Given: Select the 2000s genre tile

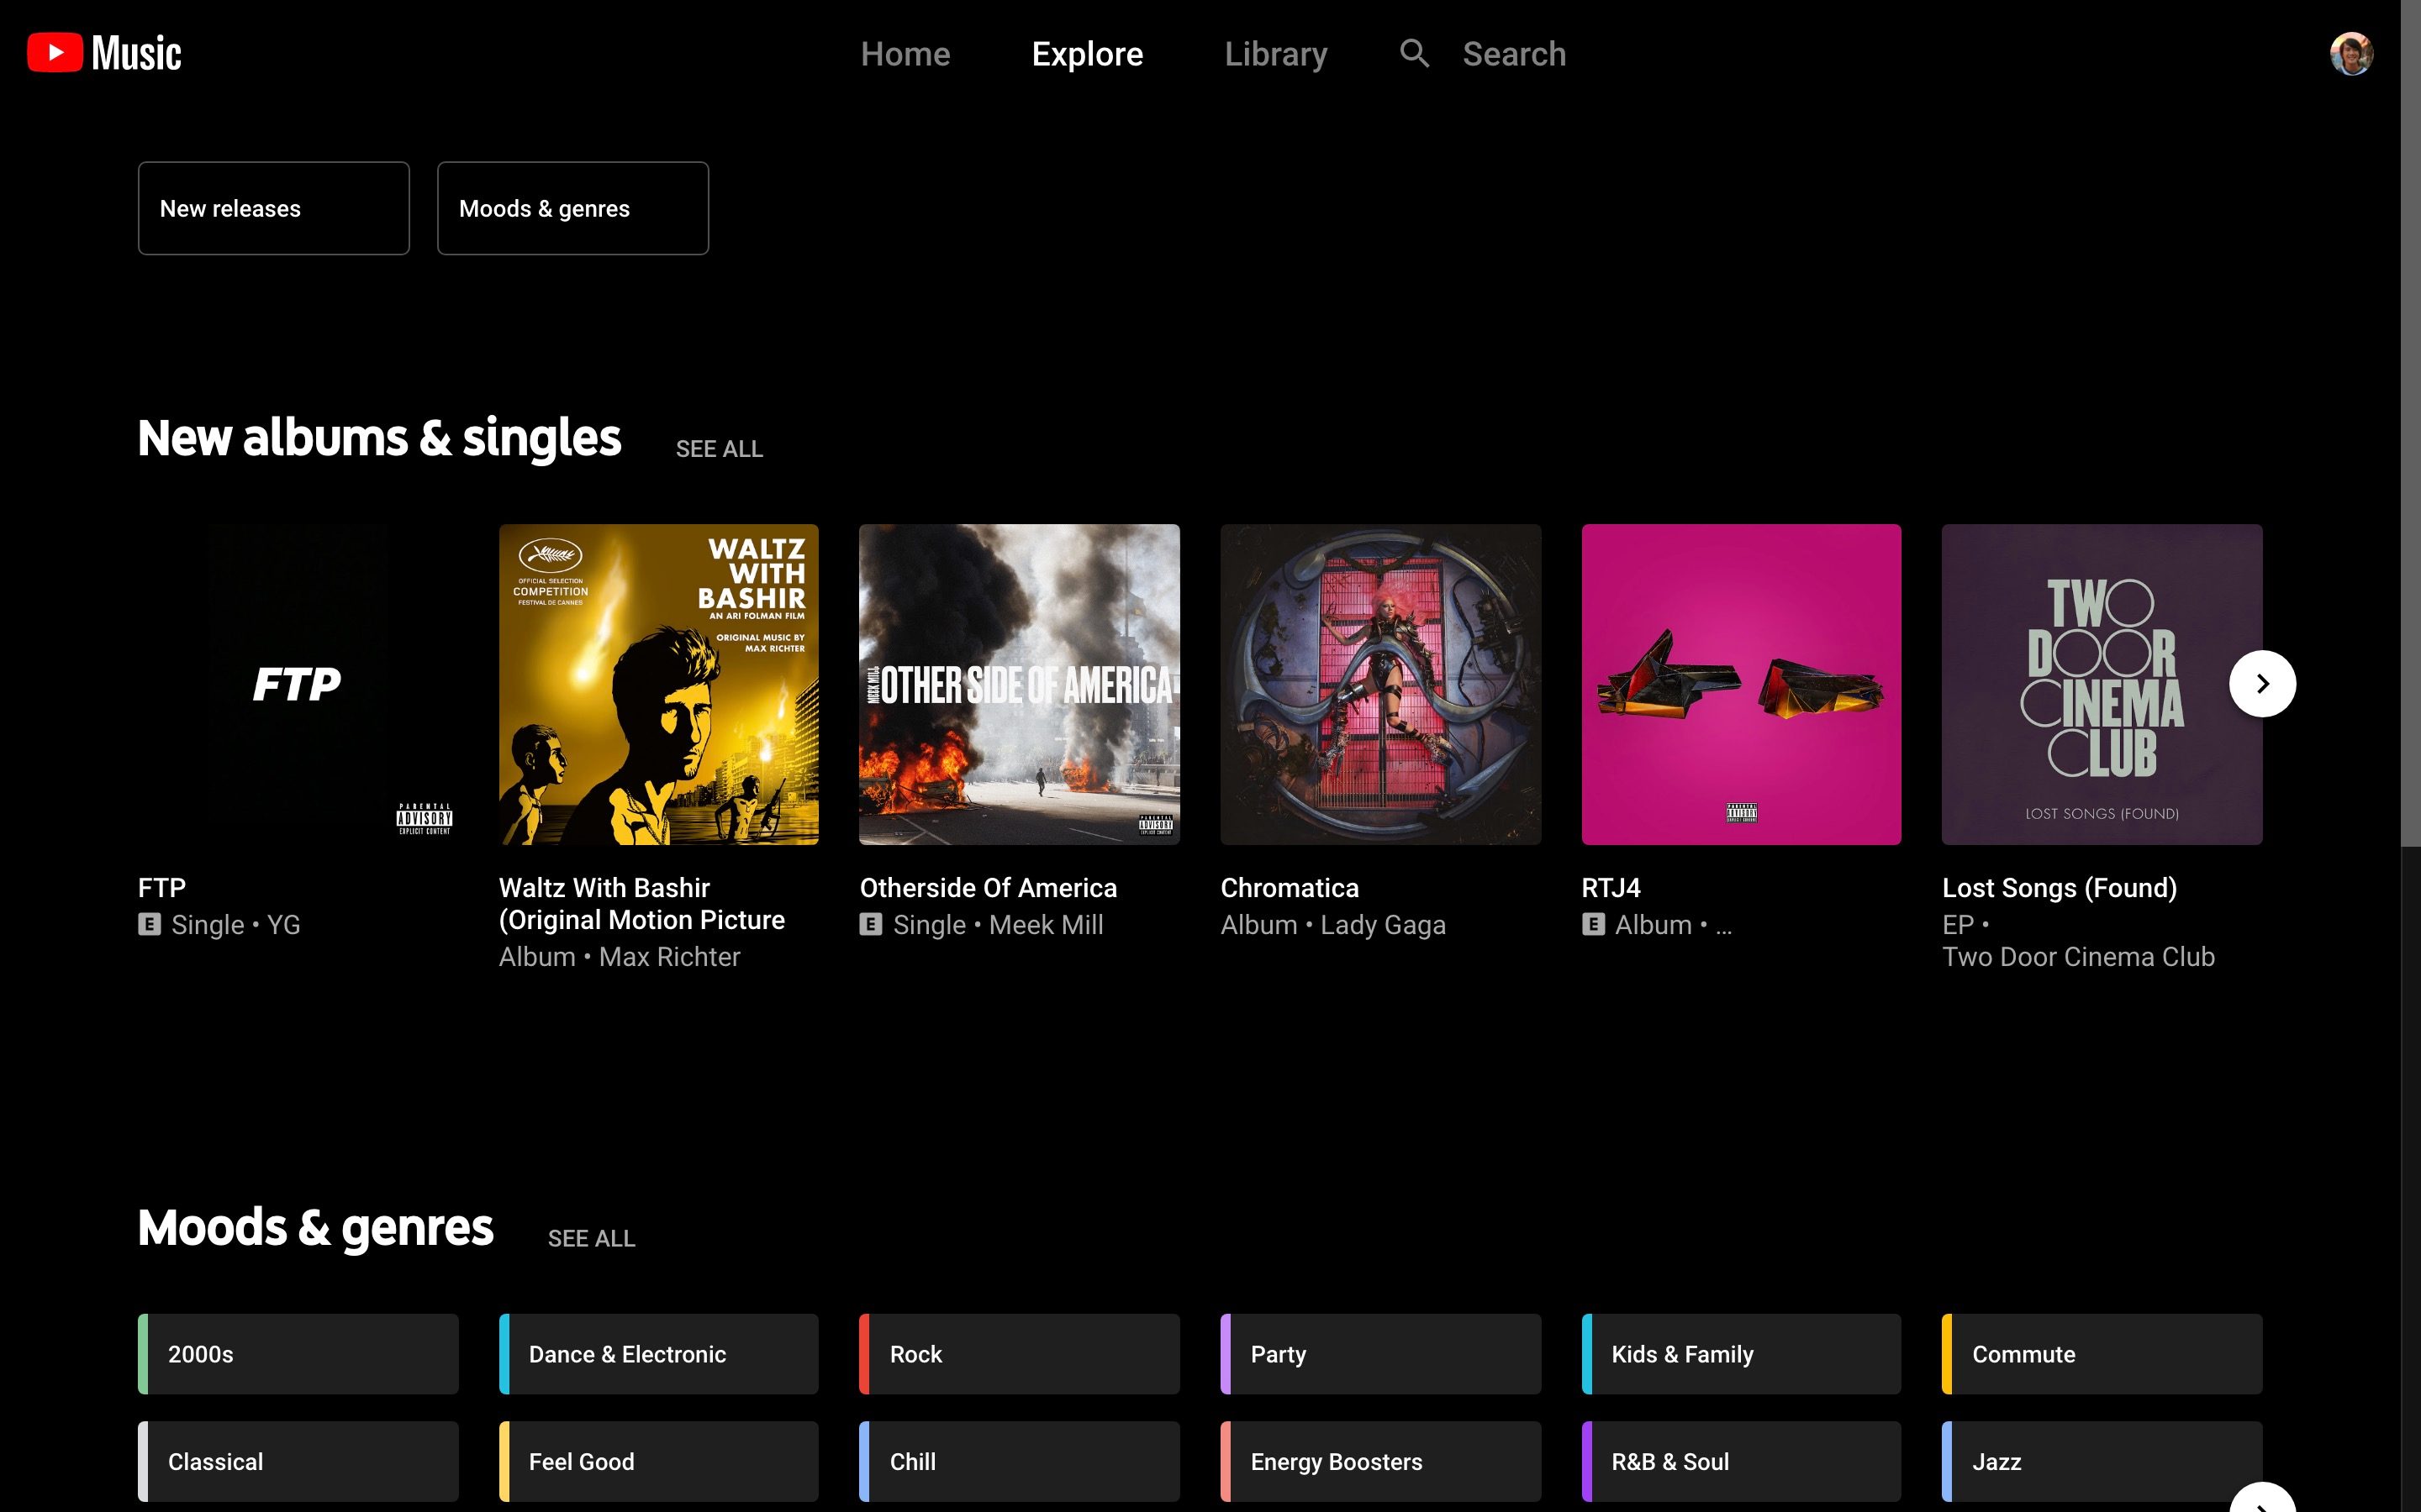Looking at the screenshot, I should pos(298,1354).
